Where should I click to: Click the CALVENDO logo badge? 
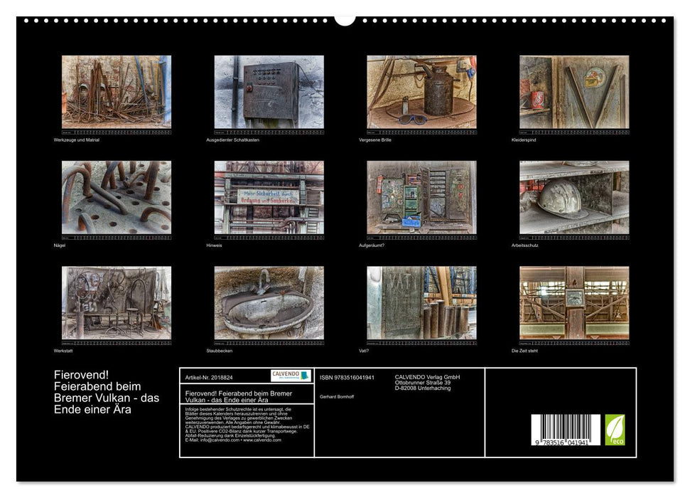(291, 376)
